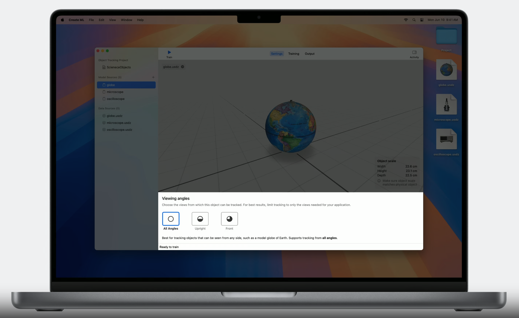The width and height of the screenshot is (519, 318).
Task: Add a model source with the plus icon
Action: pos(153,77)
